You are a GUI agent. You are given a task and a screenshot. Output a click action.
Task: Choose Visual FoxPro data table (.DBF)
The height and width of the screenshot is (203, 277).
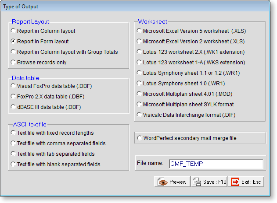14,86
